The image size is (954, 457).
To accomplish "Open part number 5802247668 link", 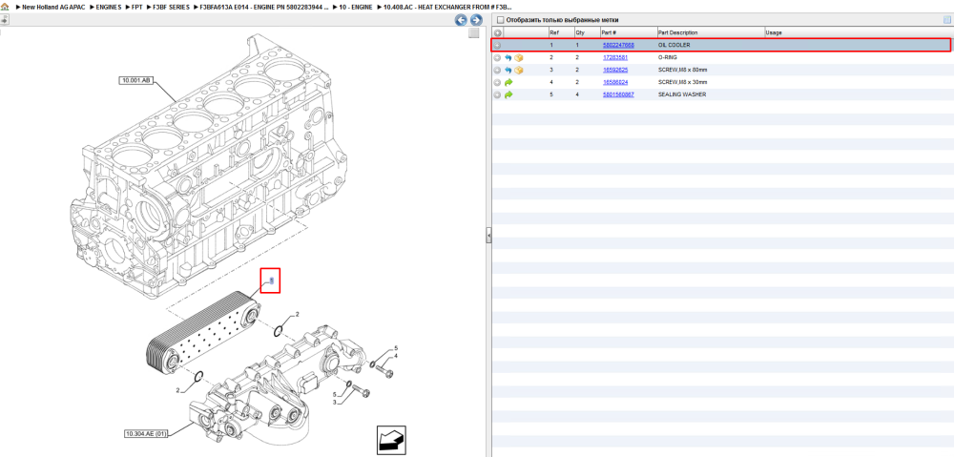I will [618, 45].
